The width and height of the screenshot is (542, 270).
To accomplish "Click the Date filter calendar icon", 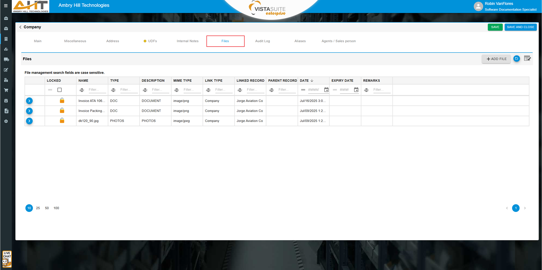I will tap(326, 90).
